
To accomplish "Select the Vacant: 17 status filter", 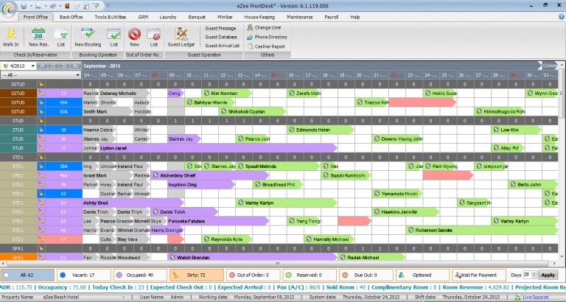I will tap(84, 275).
